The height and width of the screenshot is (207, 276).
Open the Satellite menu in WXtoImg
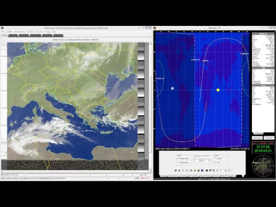9,32
